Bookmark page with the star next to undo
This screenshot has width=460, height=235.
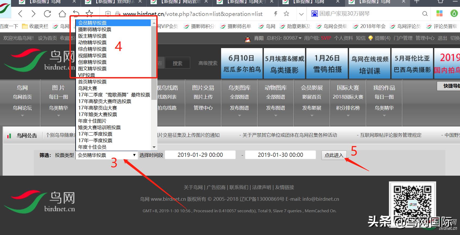[89, 13]
